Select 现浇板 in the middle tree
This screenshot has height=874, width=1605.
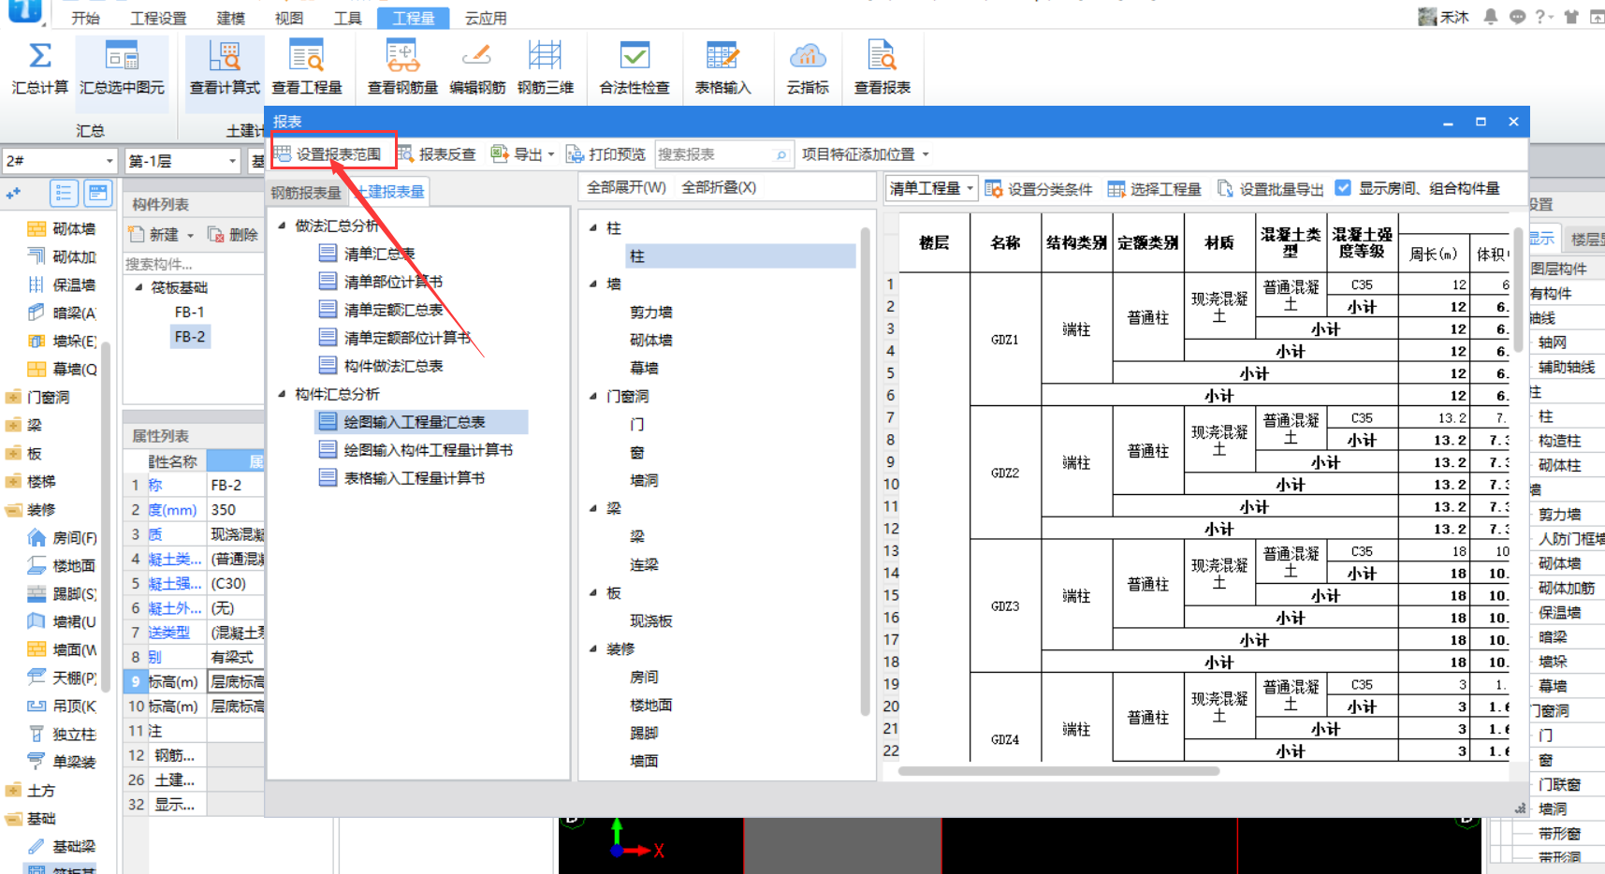[650, 621]
